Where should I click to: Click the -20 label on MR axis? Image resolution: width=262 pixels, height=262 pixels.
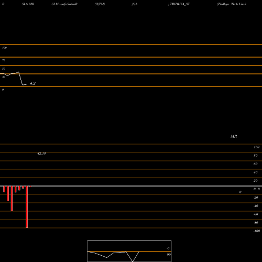(256, 198)
